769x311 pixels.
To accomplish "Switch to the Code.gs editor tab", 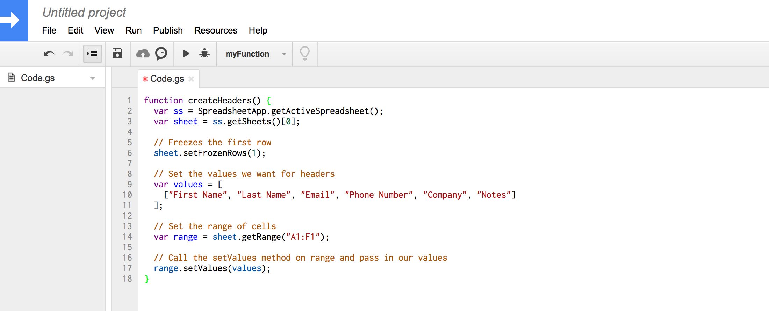I will (167, 79).
